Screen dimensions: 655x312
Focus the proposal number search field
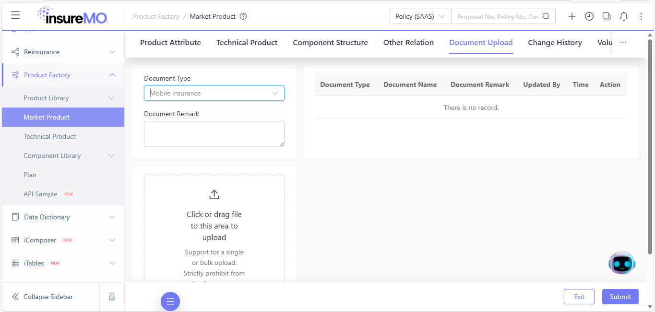(x=498, y=16)
